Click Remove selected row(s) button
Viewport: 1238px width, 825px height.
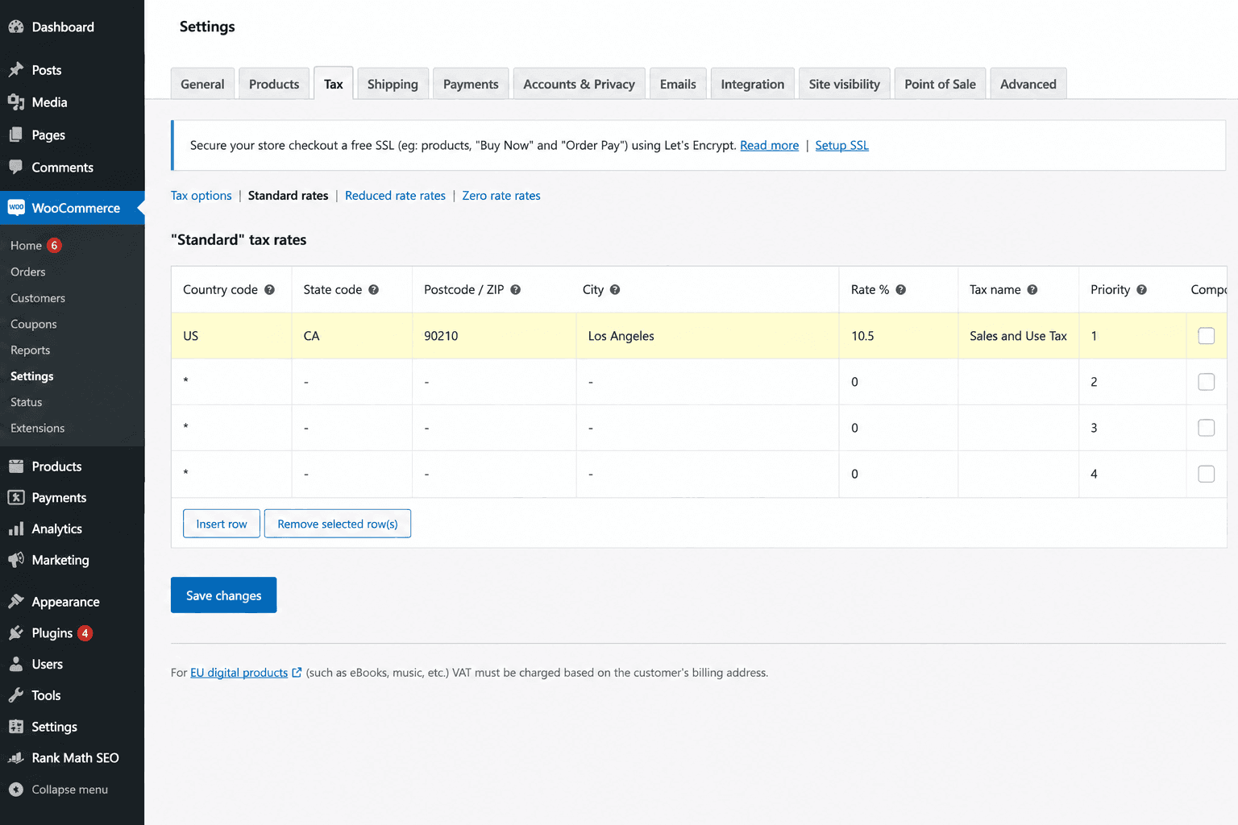338,524
